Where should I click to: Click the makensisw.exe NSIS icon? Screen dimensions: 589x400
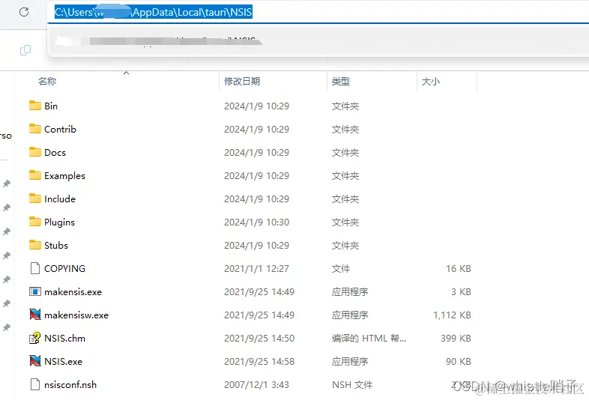point(35,315)
